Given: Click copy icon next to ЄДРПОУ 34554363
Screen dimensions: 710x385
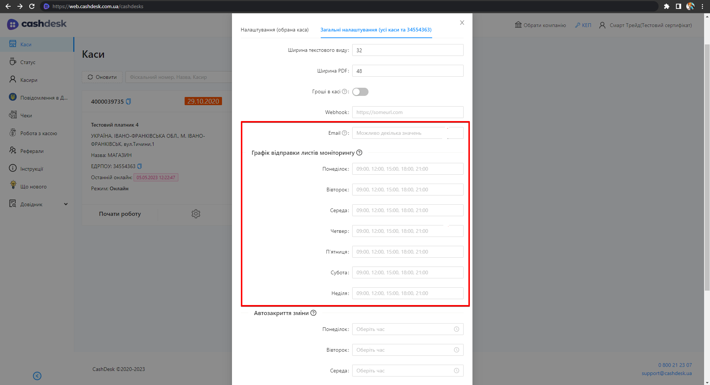Looking at the screenshot, I should [139, 166].
